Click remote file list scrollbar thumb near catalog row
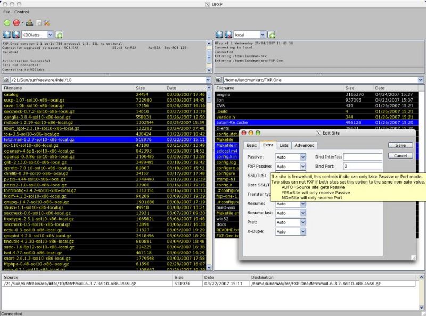The height and width of the screenshot is (316, 426). pos(209,96)
